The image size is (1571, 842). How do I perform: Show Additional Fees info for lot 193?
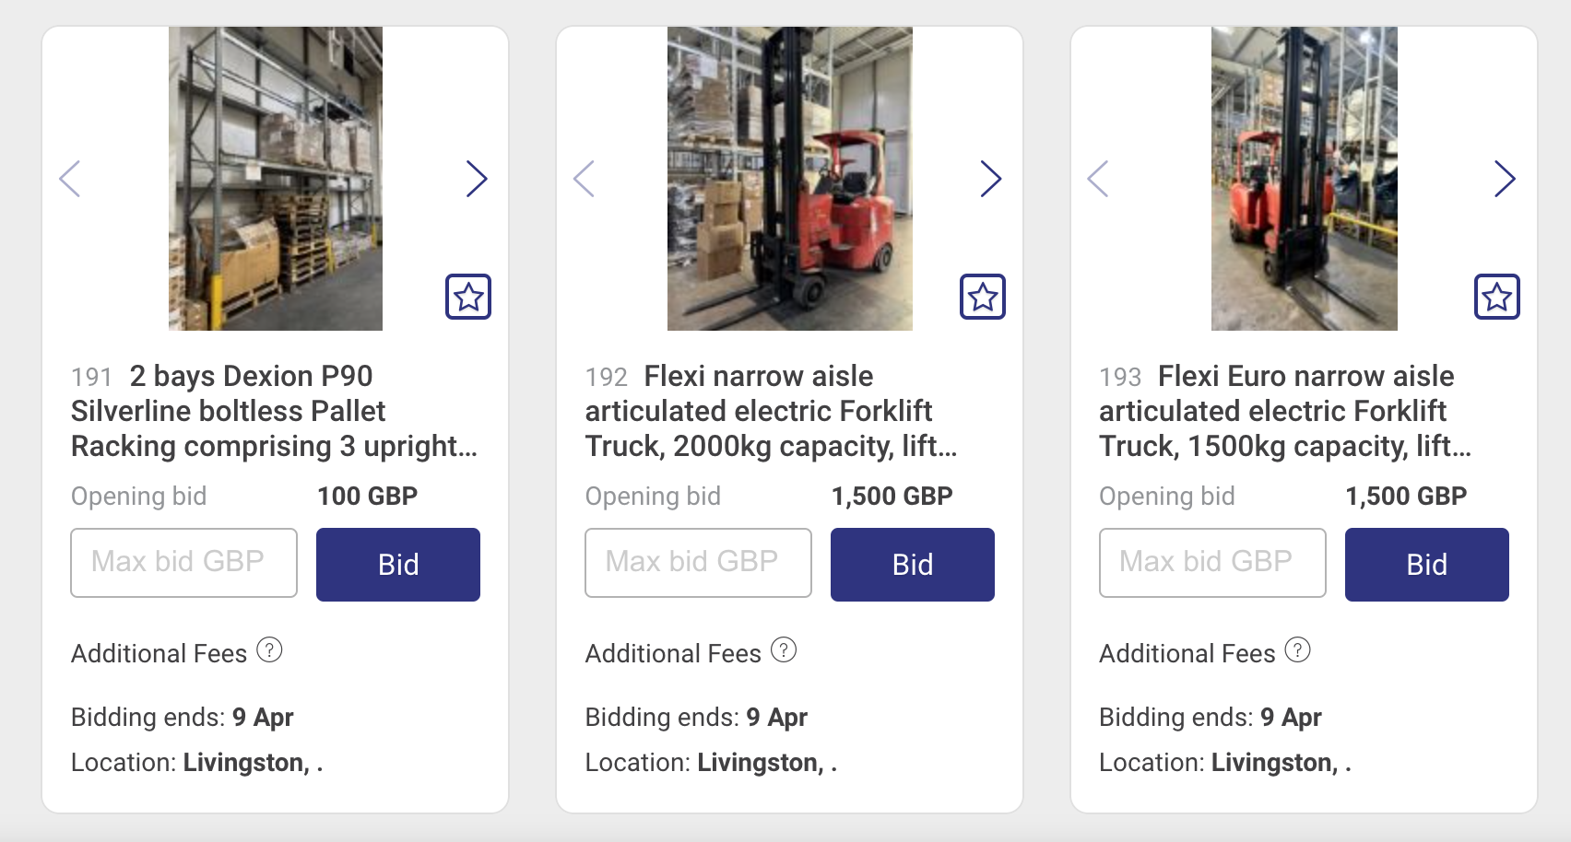1297,650
